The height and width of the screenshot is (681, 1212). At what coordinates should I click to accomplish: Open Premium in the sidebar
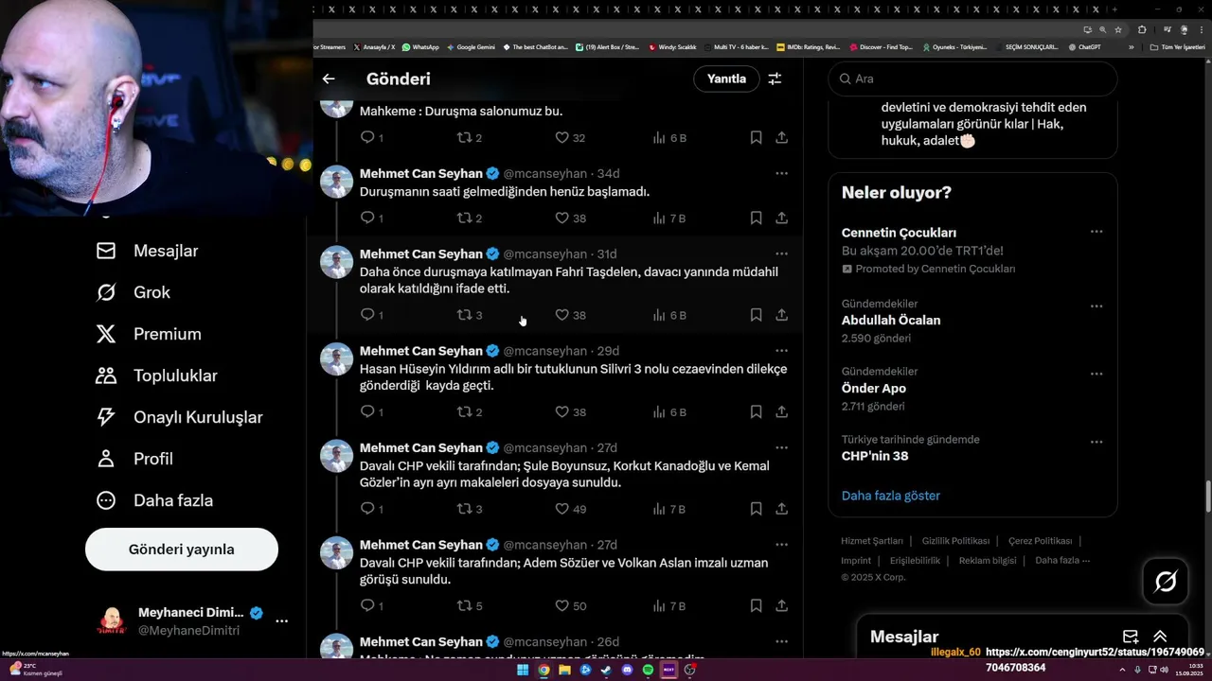(x=149, y=334)
